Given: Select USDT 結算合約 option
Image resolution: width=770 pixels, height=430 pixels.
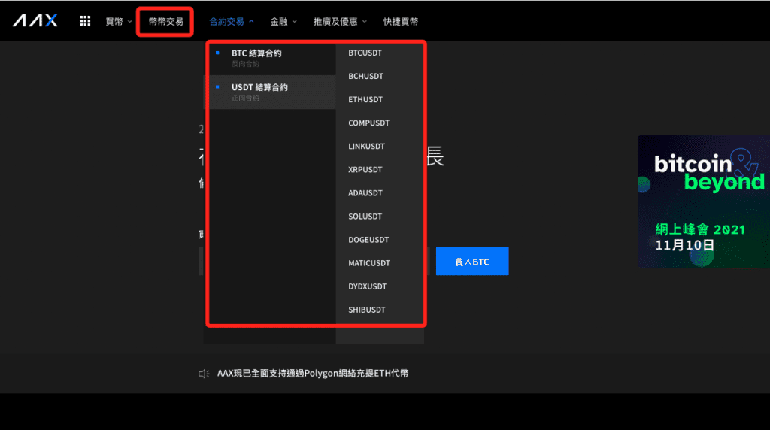Looking at the screenshot, I should (x=270, y=92).
